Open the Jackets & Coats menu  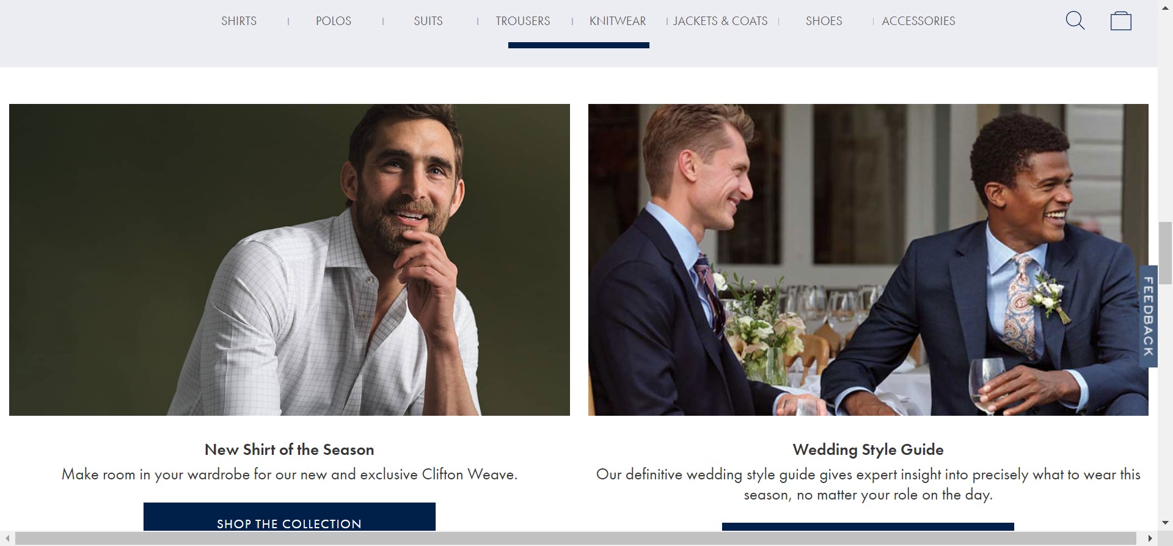(x=720, y=21)
